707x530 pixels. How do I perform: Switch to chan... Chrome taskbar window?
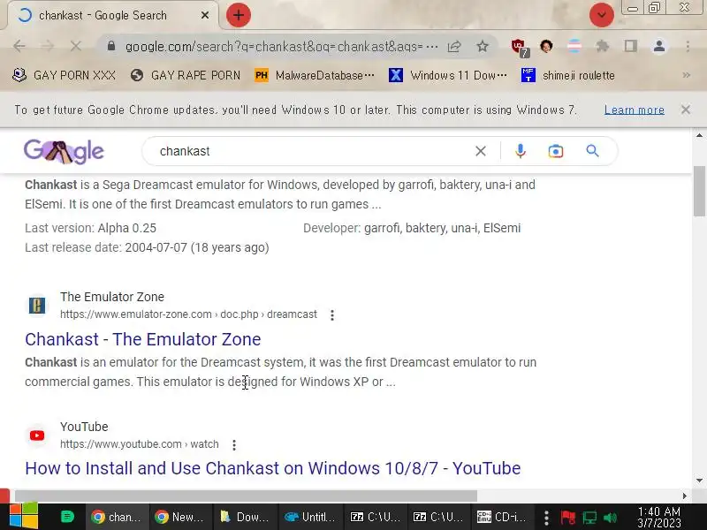pyautogui.click(x=117, y=517)
